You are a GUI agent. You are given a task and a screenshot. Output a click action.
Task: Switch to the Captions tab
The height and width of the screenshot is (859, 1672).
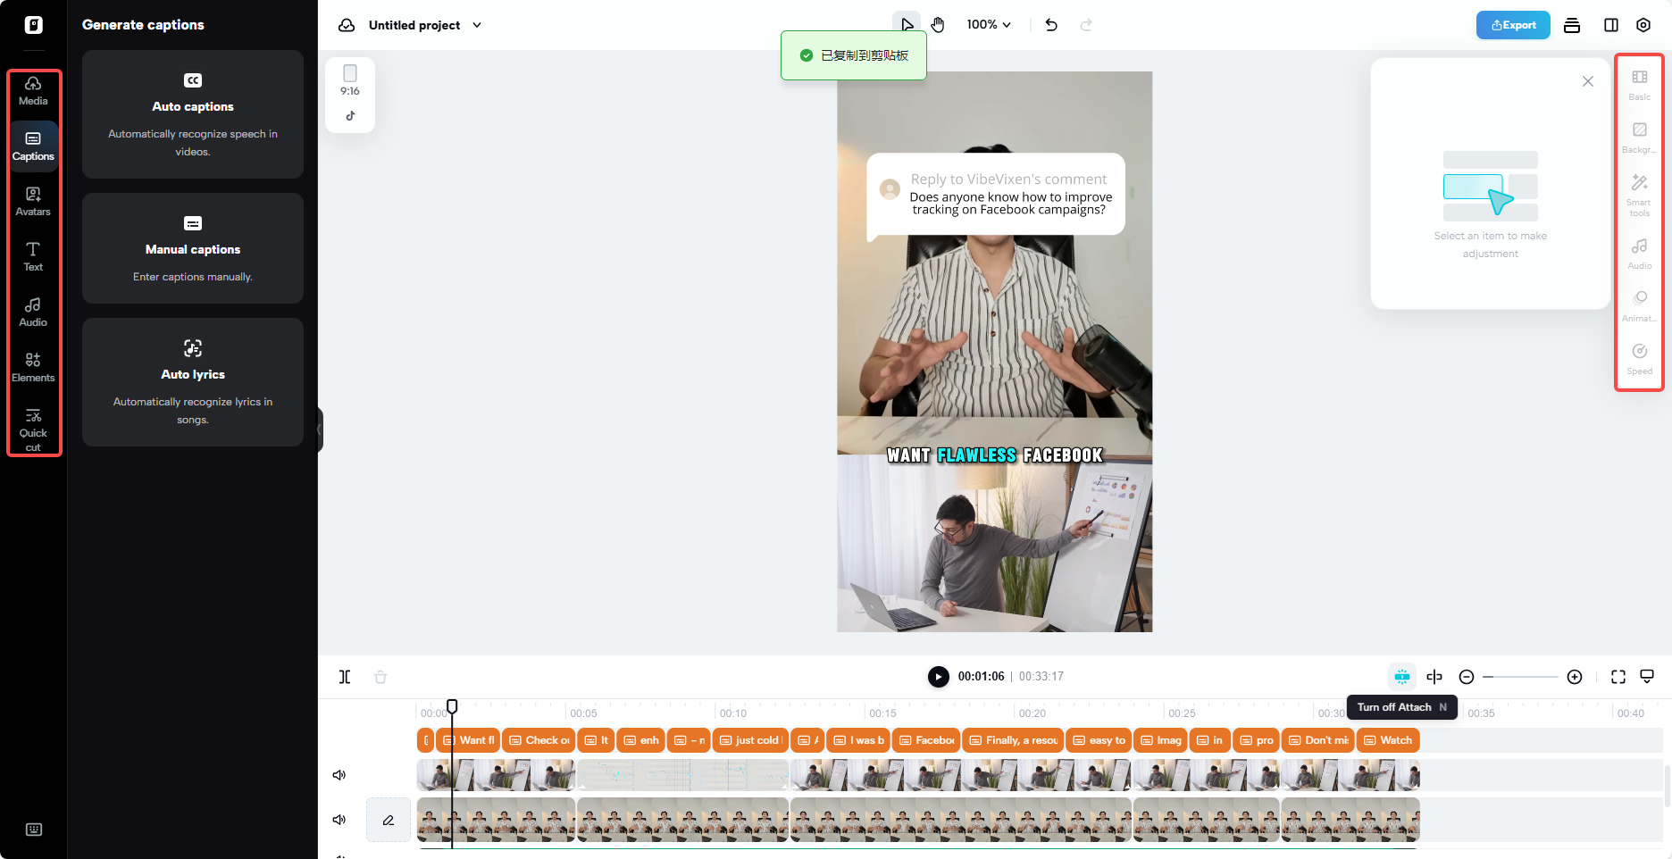33,146
